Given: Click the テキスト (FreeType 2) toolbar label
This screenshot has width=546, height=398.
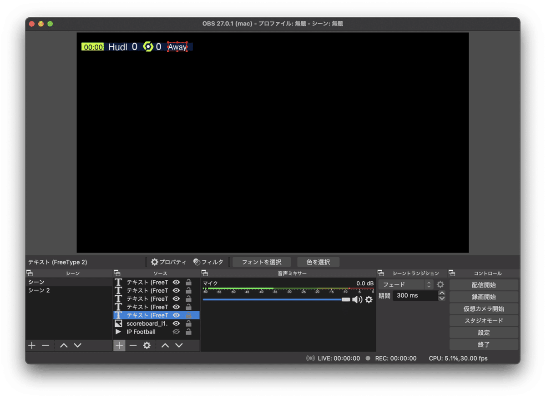Looking at the screenshot, I should click(x=57, y=262).
